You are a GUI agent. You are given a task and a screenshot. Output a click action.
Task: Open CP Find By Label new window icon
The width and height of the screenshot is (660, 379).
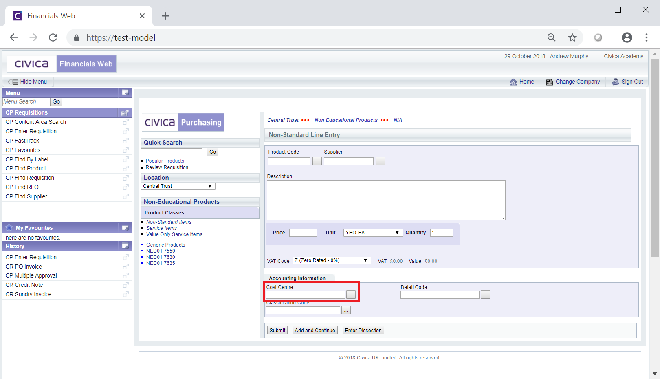pyautogui.click(x=125, y=159)
